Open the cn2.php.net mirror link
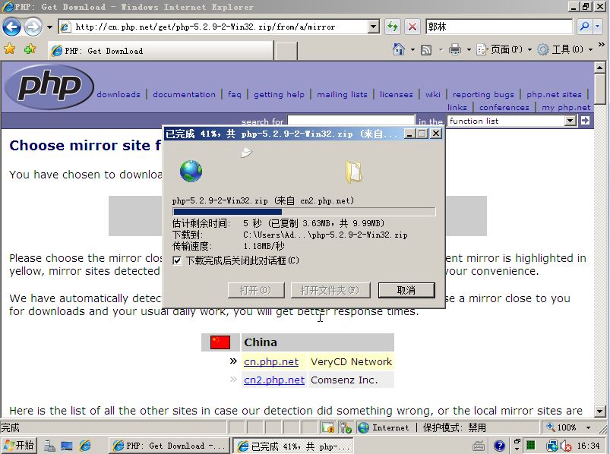The image size is (610, 454). (274, 380)
